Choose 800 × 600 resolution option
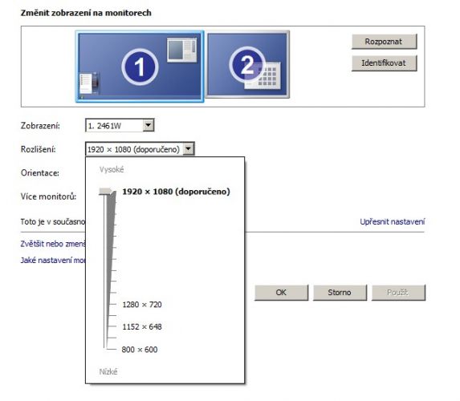460x401 pixels. coord(140,350)
